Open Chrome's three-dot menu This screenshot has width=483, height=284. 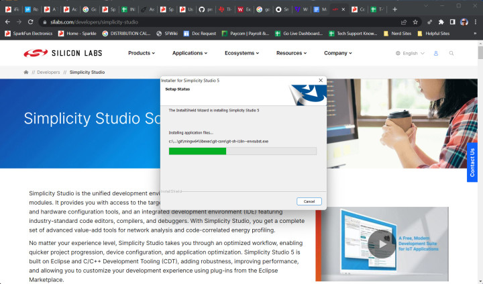coord(476,22)
